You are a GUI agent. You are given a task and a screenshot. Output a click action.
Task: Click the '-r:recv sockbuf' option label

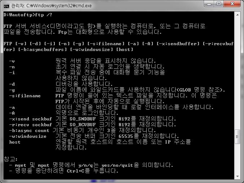pyautogui.click(x=31, y=125)
